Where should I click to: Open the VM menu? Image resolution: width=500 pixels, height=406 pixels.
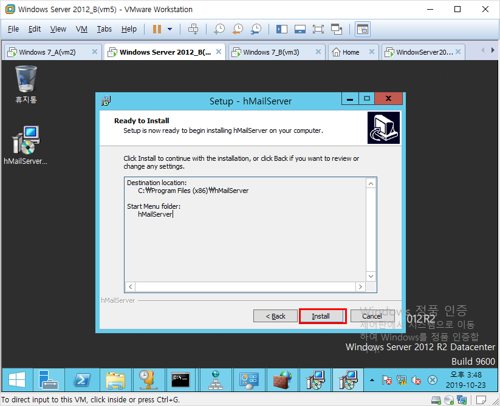(x=81, y=29)
